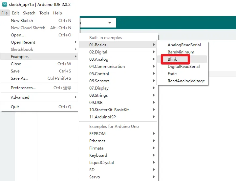Open the Blink example sketch
The height and width of the screenshot is (181, 236).
pyautogui.click(x=173, y=59)
